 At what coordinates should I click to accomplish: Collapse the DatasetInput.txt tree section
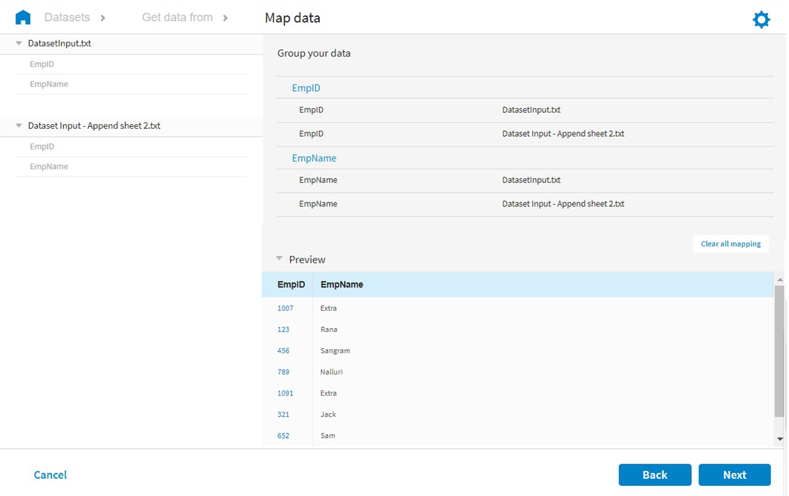[x=19, y=43]
